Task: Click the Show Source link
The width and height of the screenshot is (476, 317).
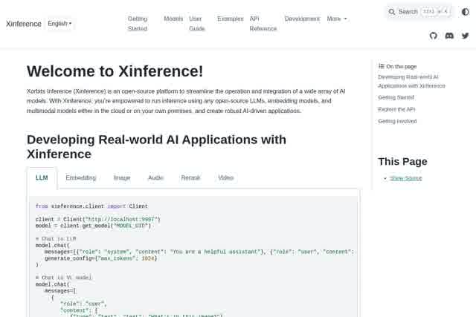Action: click(406, 178)
